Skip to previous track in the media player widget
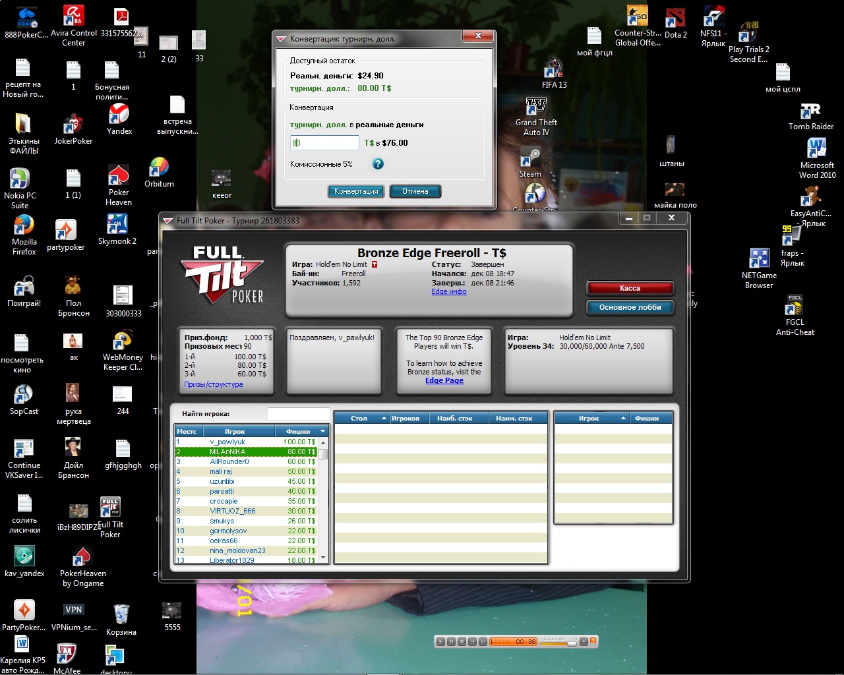Screen dimensions: 844x675 tap(472, 641)
